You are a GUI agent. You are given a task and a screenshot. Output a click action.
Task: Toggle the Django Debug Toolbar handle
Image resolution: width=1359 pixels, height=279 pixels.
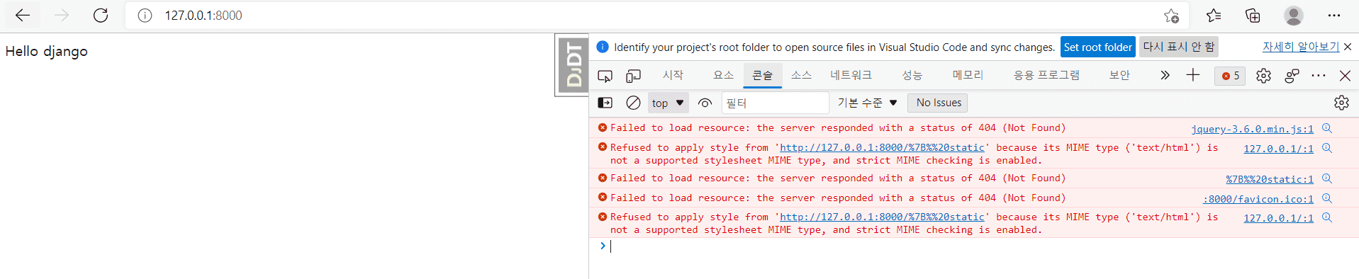[572, 65]
